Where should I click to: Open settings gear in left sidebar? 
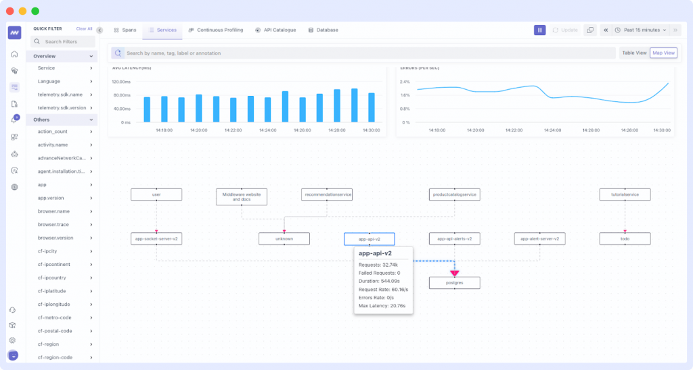pos(13,340)
